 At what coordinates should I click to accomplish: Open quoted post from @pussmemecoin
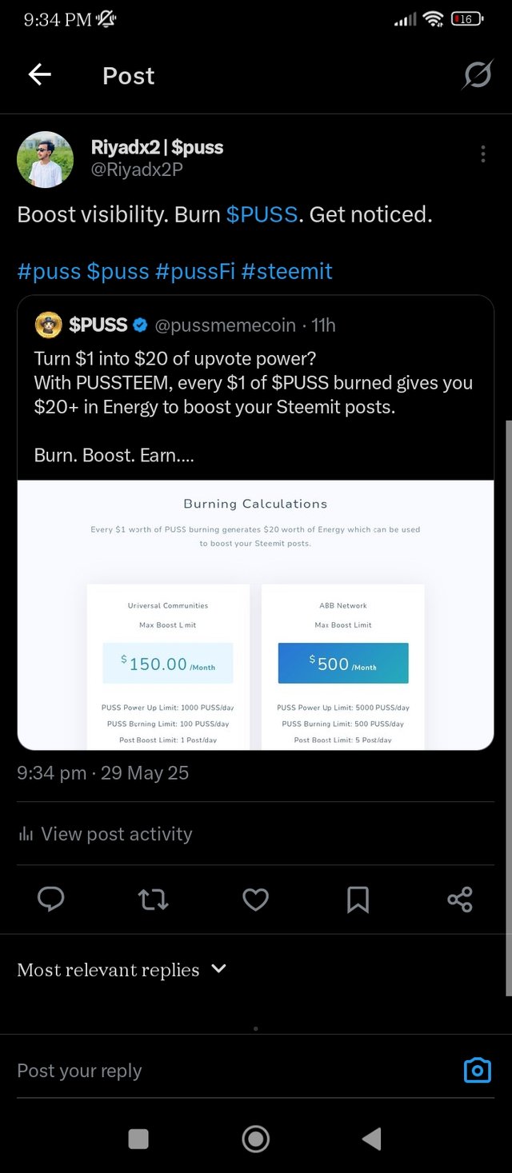click(255, 392)
